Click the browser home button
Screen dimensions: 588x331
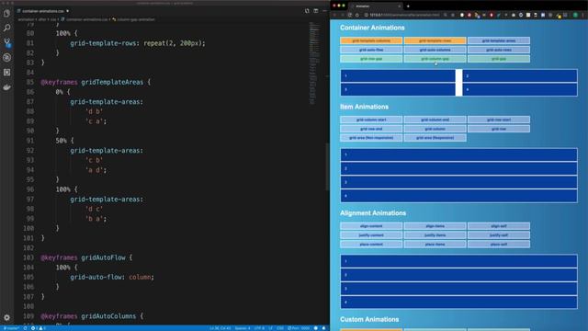(x=357, y=15)
